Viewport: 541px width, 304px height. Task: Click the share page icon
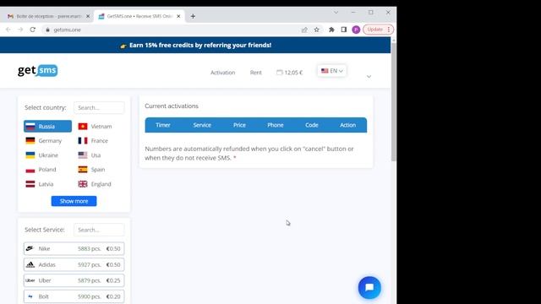pyautogui.click(x=304, y=30)
